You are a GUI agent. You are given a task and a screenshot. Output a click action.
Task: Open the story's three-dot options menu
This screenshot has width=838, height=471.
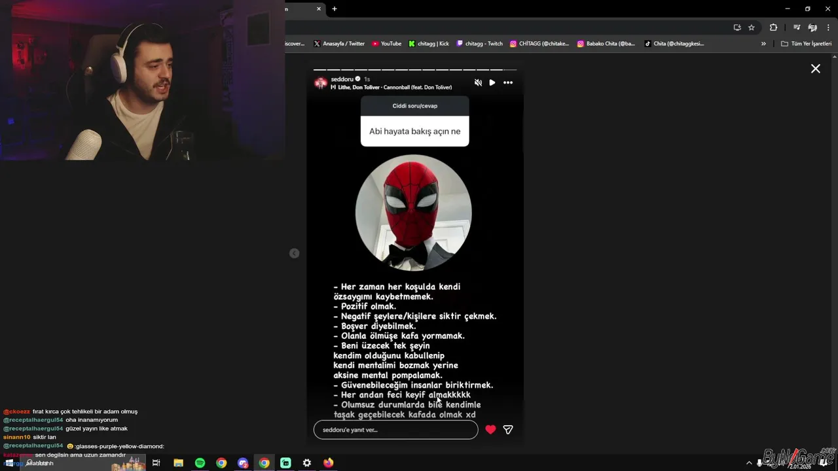[508, 82]
